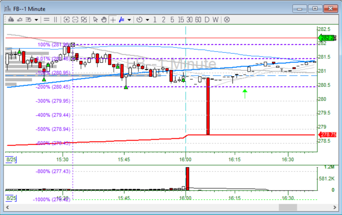The image size is (342, 215).
Task: Switch to the 5-minute timeframe
Action: [x=172, y=19]
